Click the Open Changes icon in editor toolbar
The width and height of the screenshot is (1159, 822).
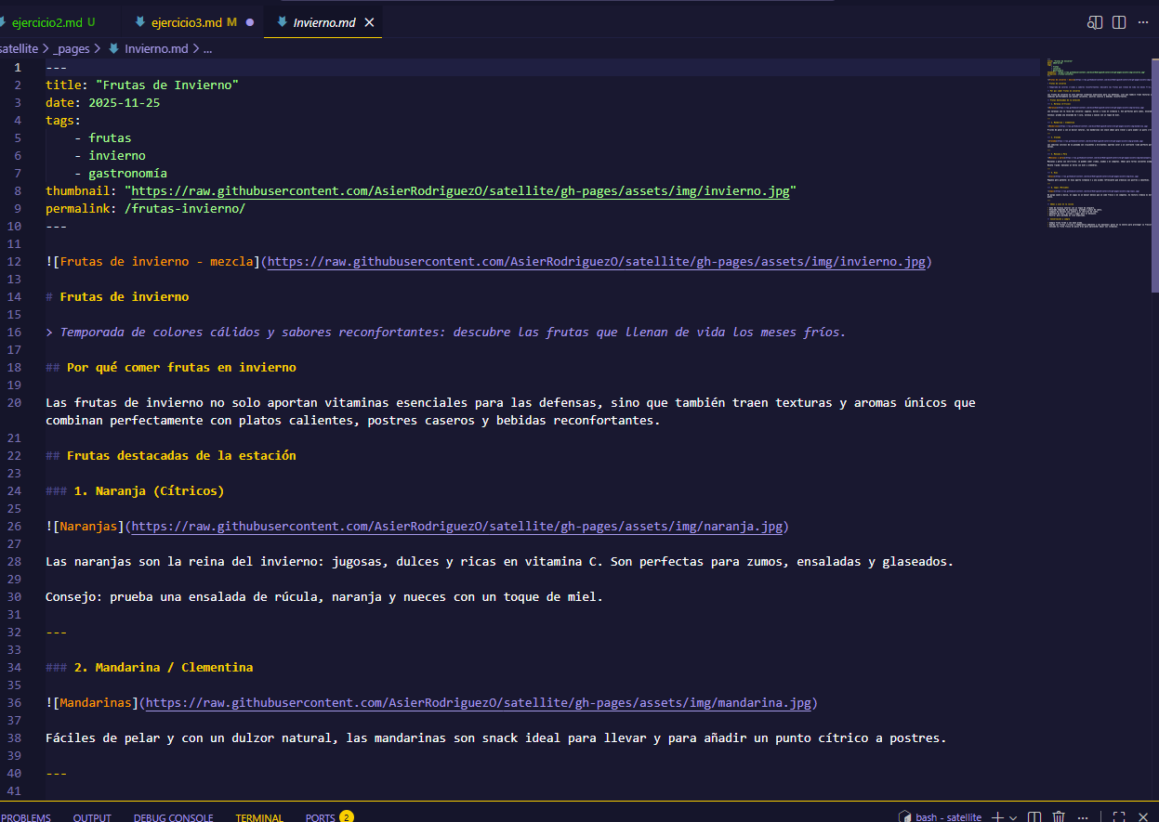point(1095,21)
